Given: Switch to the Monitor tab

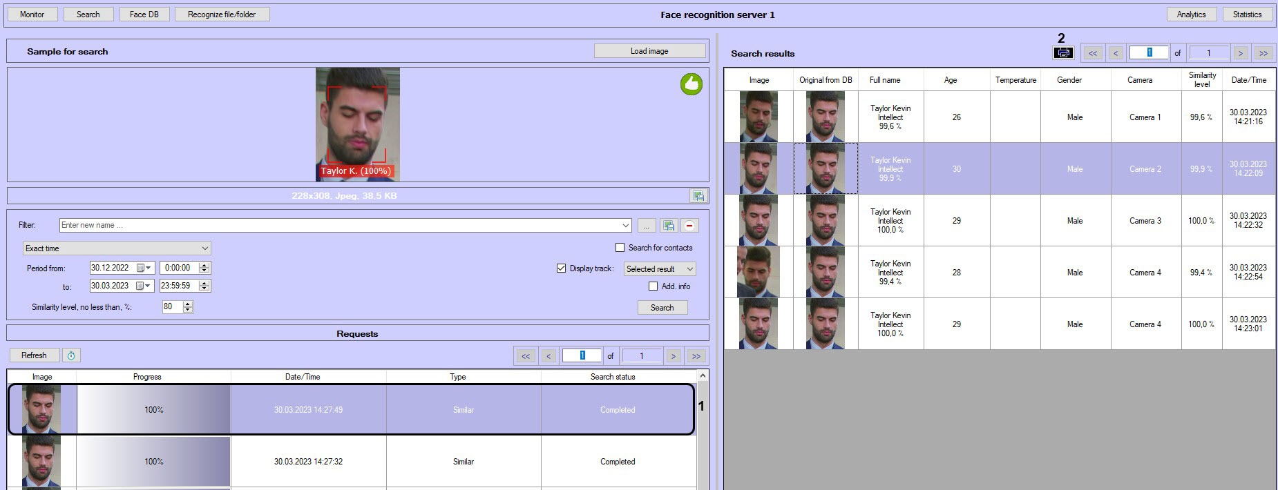Looking at the screenshot, I should click(x=32, y=14).
